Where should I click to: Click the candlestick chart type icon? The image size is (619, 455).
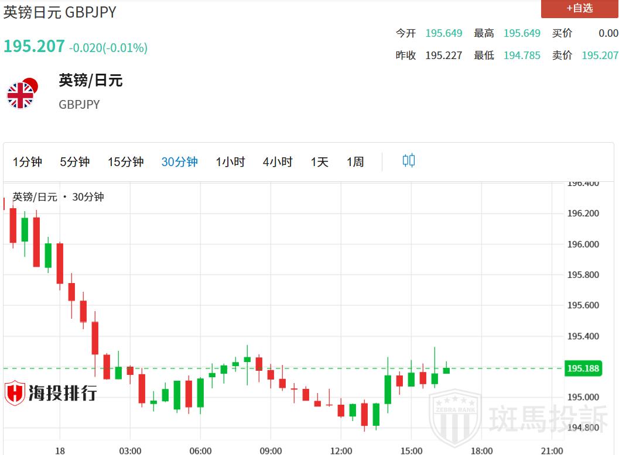pyautogui.click(x=409, y=161)
